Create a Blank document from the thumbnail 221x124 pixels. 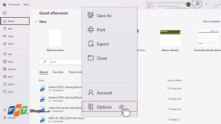(55, 38)
